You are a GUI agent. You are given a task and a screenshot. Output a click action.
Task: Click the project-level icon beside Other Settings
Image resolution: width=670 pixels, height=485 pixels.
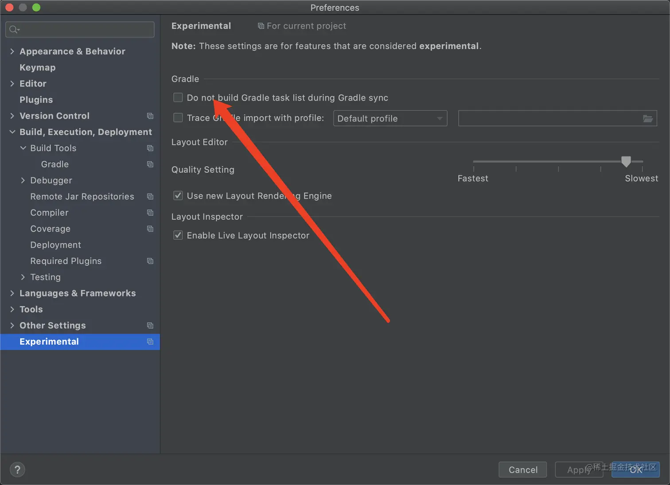click(150, 326)
